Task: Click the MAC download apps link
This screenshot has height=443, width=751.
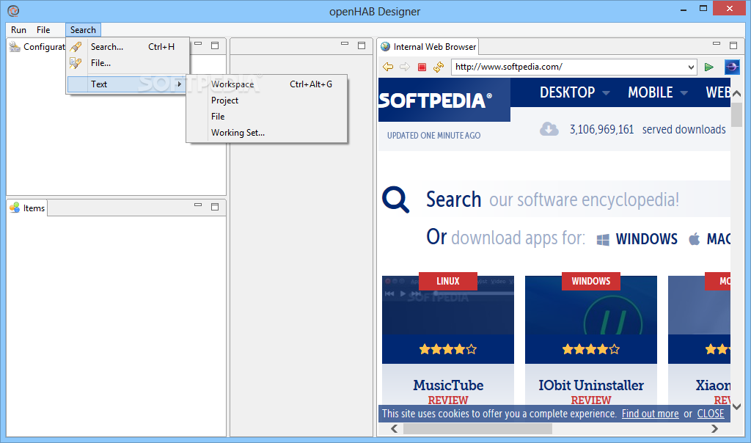Action: [709, 239]
